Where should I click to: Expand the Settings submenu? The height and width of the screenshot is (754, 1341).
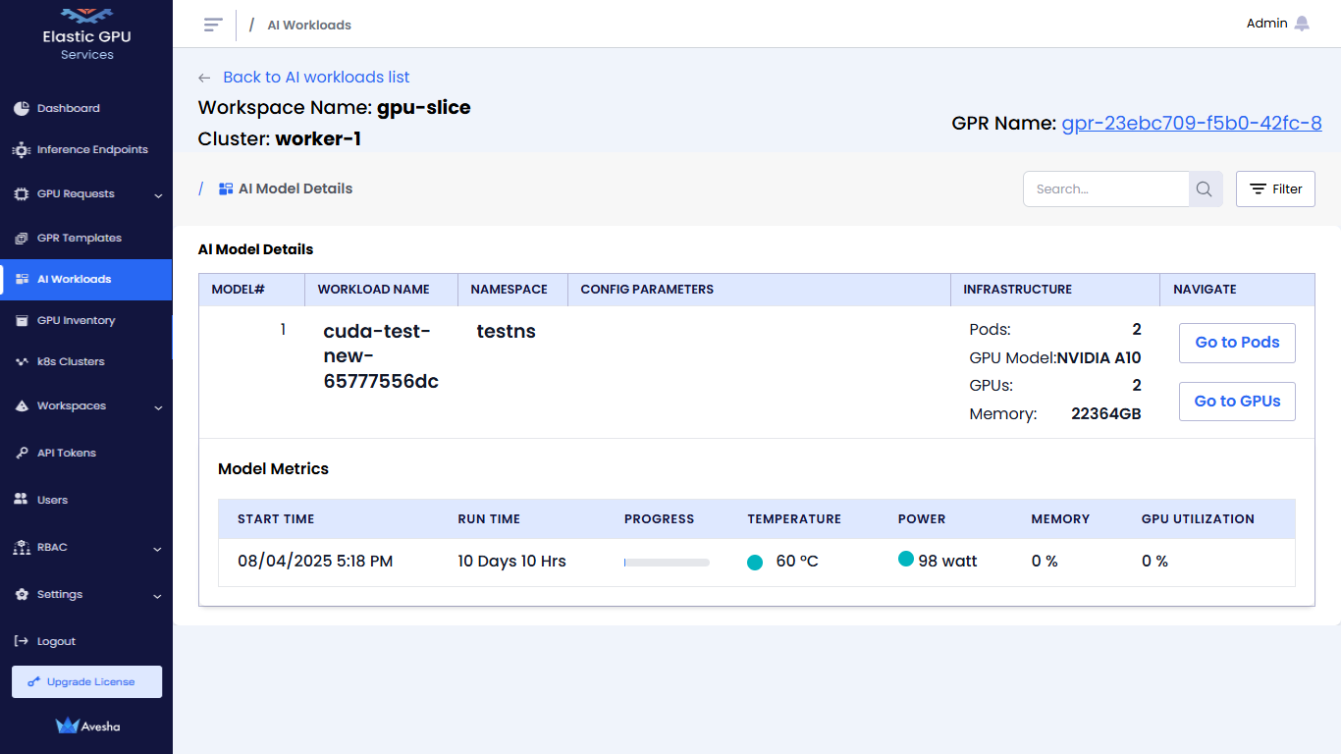(x=158, y=596)
